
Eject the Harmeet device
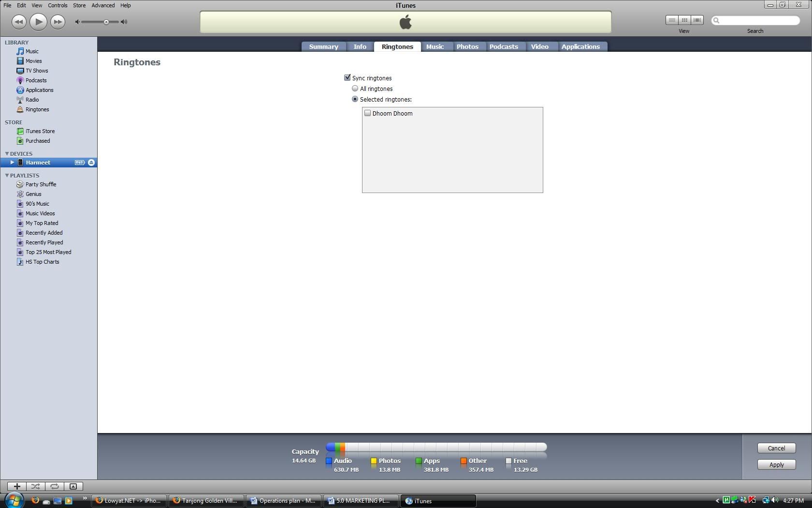click(91, 163)
